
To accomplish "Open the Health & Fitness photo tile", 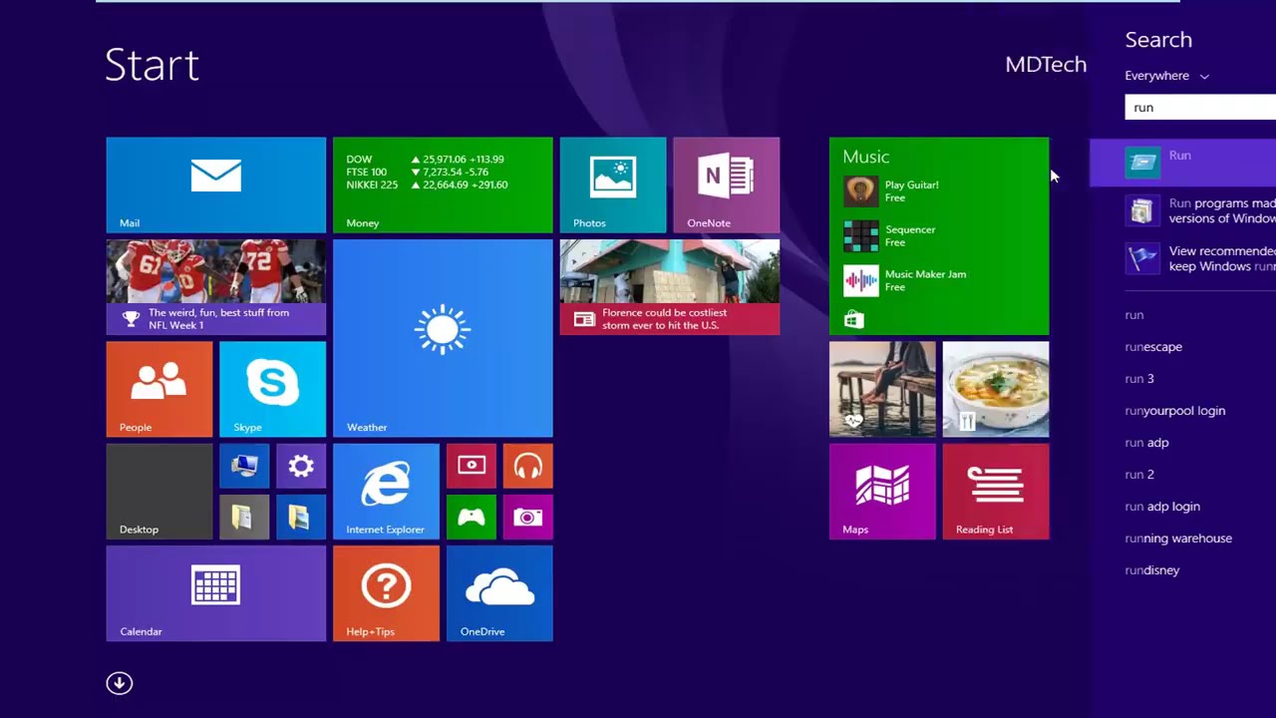I will click(882, 389).
